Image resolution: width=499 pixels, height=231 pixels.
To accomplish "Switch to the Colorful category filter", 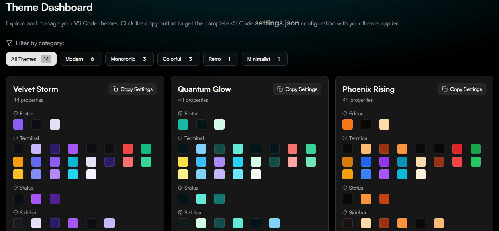I will (x=178, y=59).
